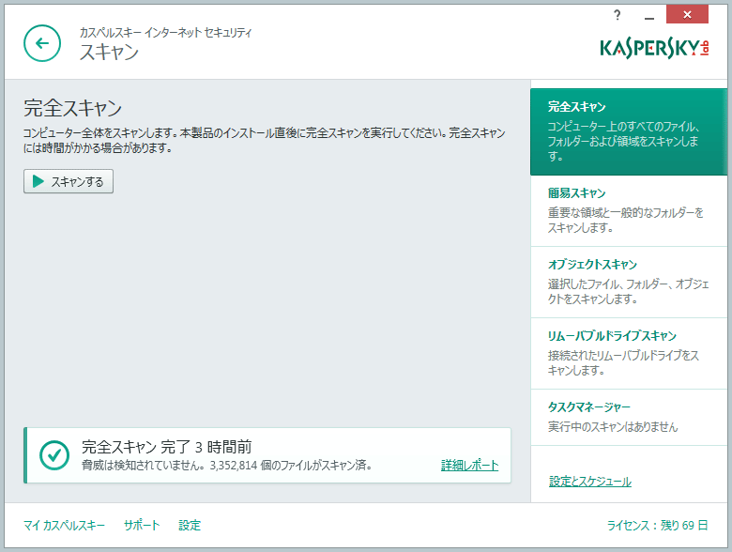Open the 設定 link in footer
The height and width of the screenshot is (552, 732).
[x=190, y=526]
